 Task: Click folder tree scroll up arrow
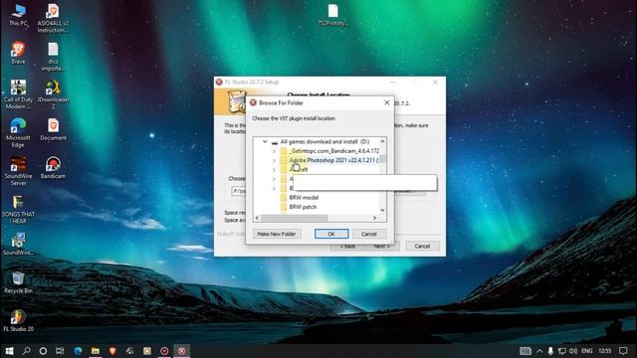(x=382, y=141)
